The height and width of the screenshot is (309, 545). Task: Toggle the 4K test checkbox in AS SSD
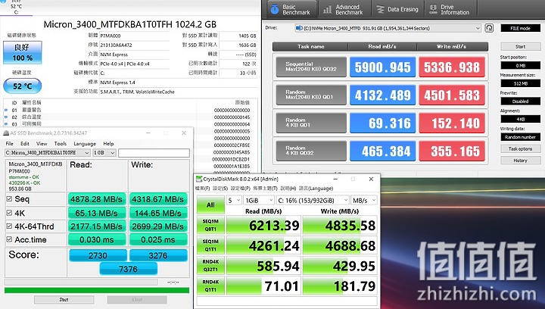(x=9, y=213)
